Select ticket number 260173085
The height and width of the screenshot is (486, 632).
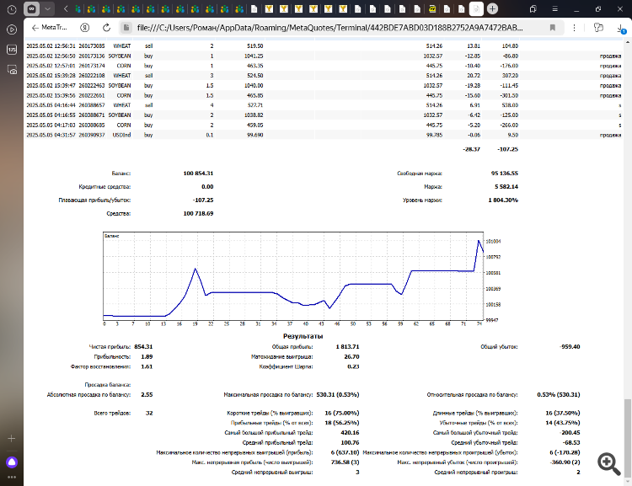coord(92,46)
